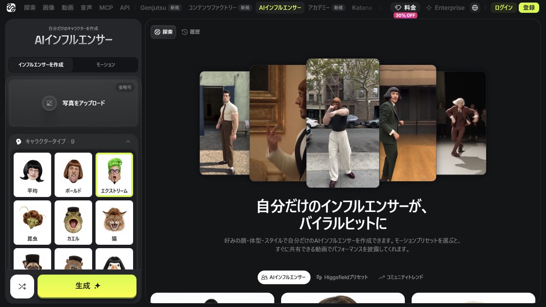Screen dimensions: 546x307
Task: Select the 平均 character type
Action: (x=32, y=175)
